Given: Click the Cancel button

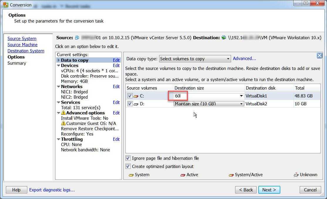Looking at the screenshot, I should (310, 190).
